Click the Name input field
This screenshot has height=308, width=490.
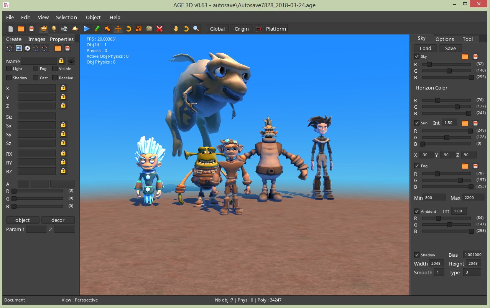pyautogui.click(x=39, y=61)
